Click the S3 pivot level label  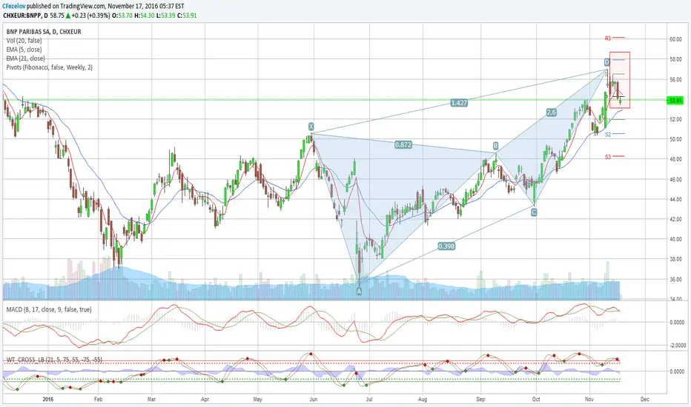(x=608, y=157)
